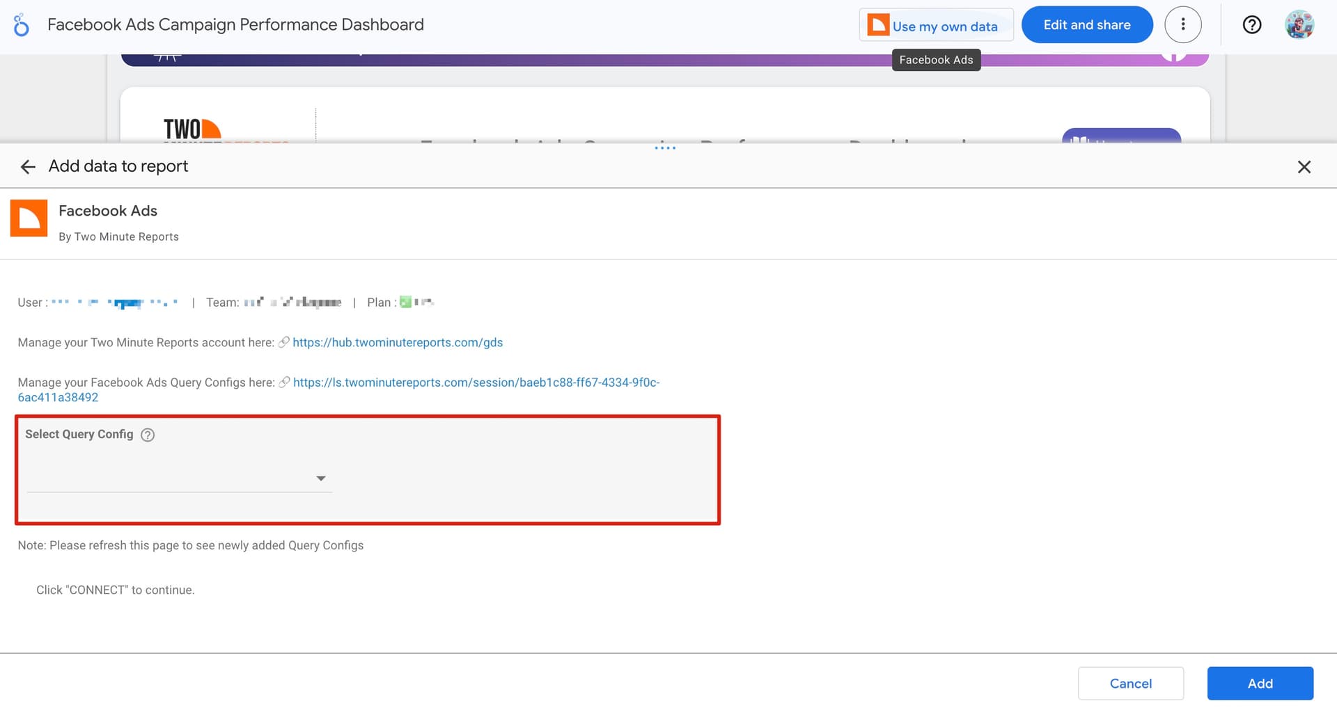Viewport: 1337px width, 708px height.
Task: Click the Looker Studio logo
Action: 20,24
